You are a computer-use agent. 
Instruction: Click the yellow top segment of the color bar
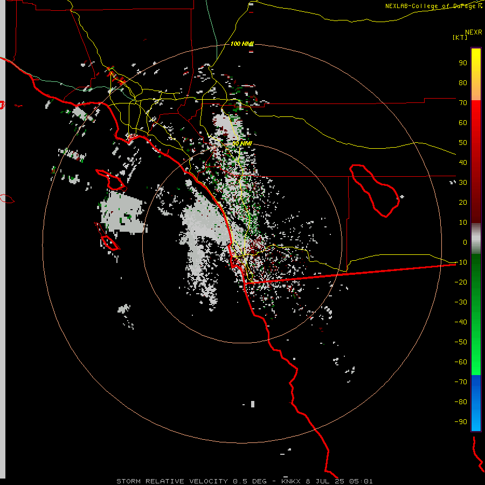[x=476, y=74]
